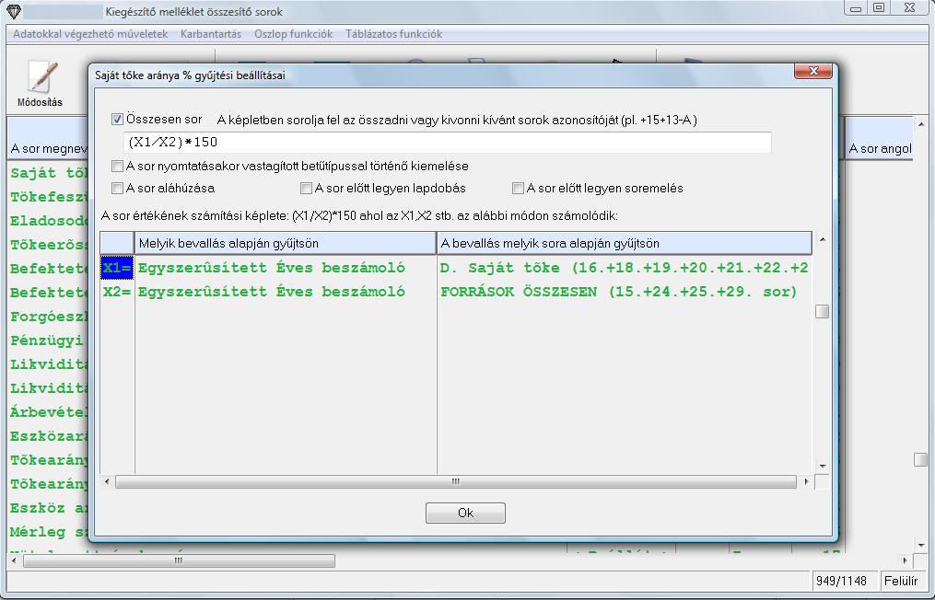The height and width of the screenshot is (600, 935).
Task: Click D. Saját tőke cell in X1 row
Action: [x=624, y=268]
